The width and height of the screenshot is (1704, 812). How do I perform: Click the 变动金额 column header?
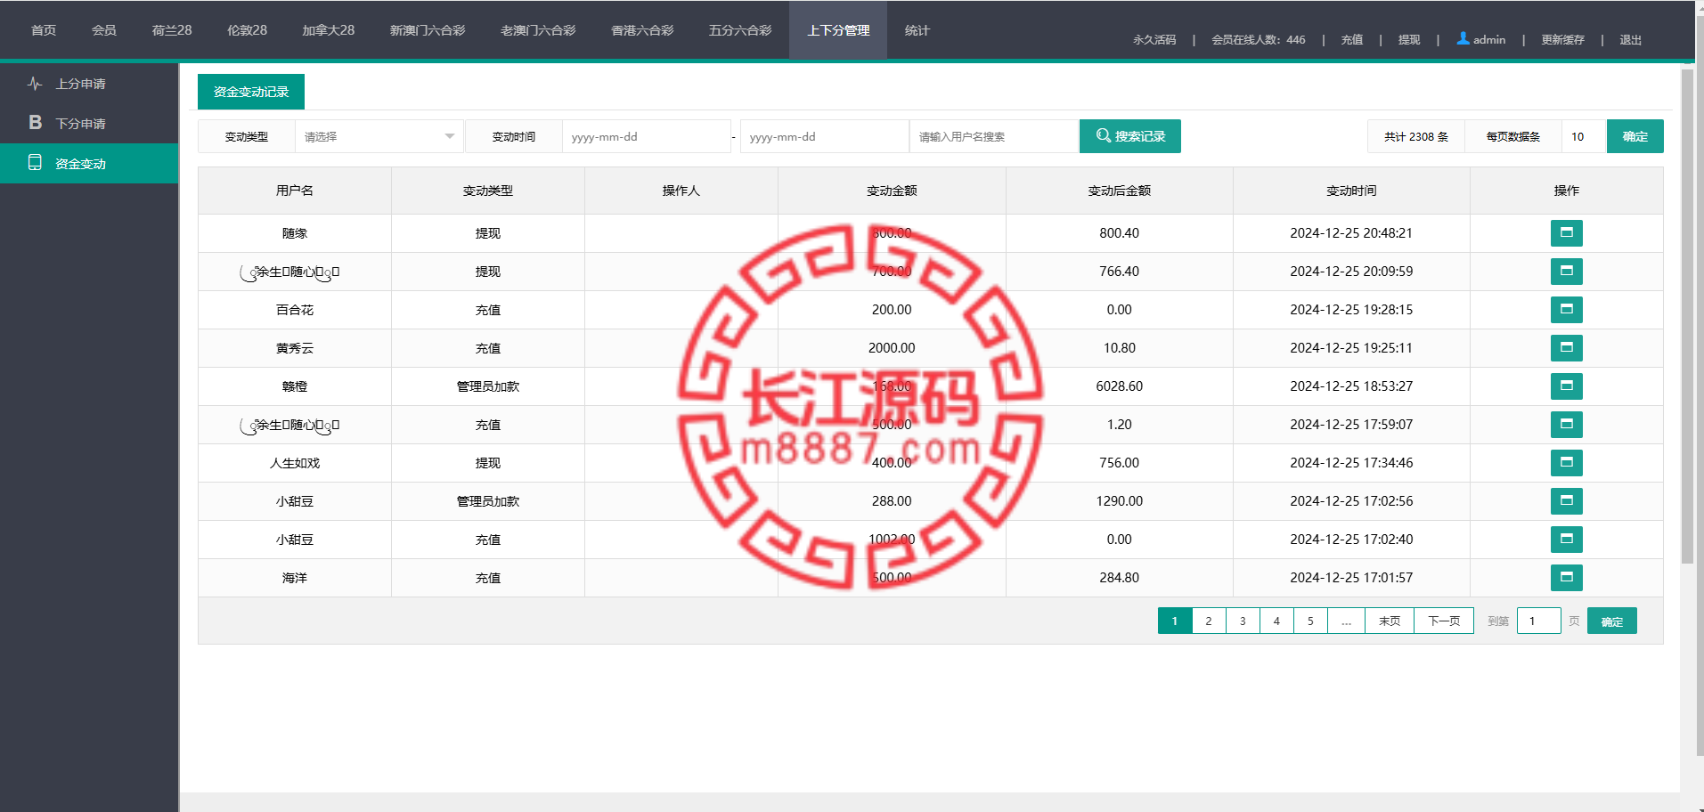892,191
